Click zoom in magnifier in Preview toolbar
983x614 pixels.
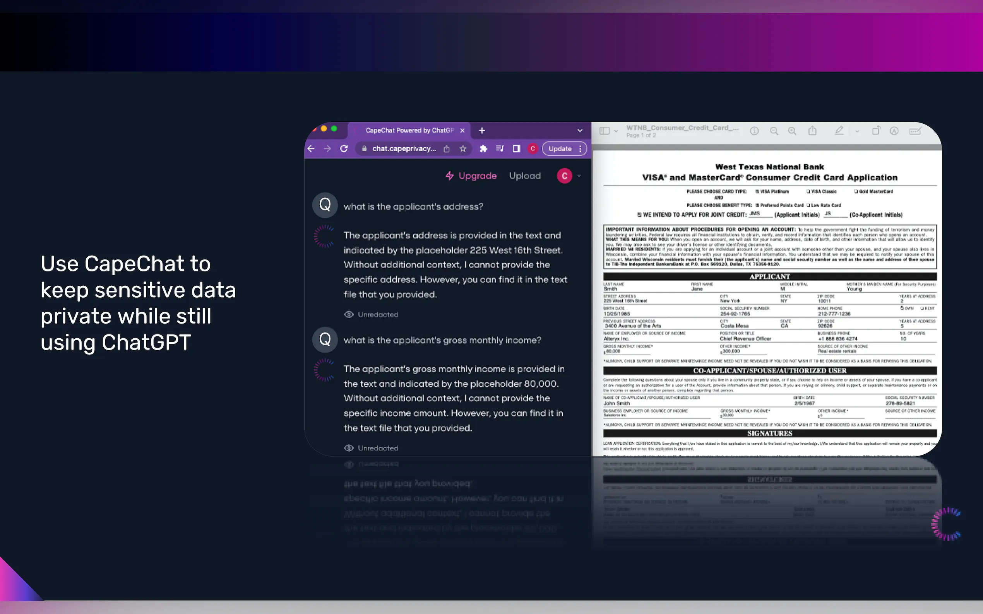(792, 131)
